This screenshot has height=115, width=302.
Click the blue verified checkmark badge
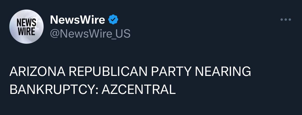pyautogui.click(x=113, y=20)
